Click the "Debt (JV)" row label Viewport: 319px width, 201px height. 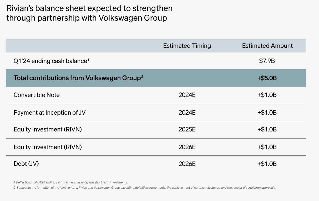point(26,164)
